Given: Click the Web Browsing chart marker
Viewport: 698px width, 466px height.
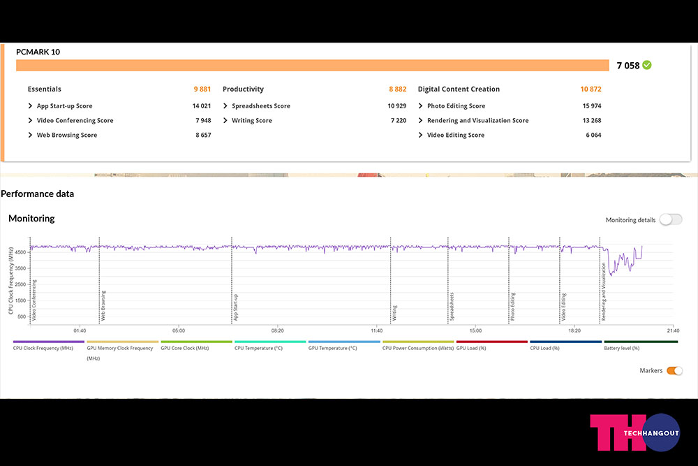Looking at the screenshot, I should tap(103, 305).
